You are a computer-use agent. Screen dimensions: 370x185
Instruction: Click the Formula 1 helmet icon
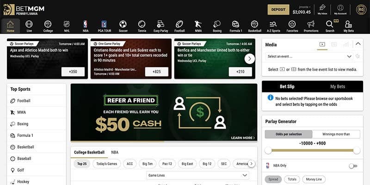click(235, 24)
